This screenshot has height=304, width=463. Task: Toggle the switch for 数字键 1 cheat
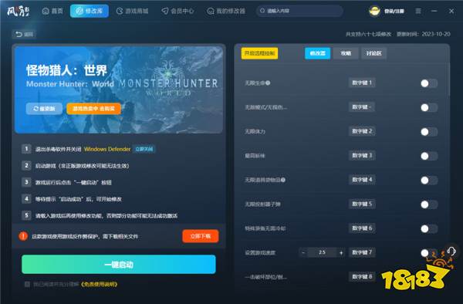pos(429,83)
